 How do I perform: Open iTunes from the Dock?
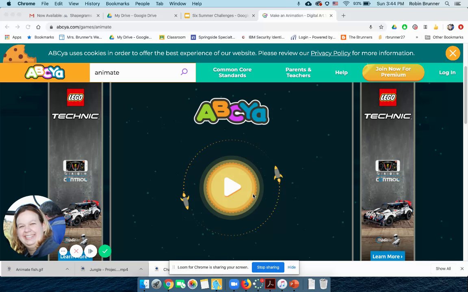(282, 284)
